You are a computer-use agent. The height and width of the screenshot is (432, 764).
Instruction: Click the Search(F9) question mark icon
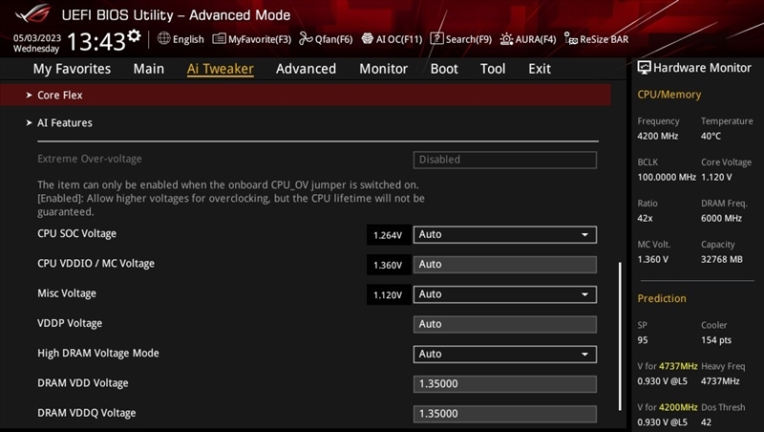click(x=436, y=39)
